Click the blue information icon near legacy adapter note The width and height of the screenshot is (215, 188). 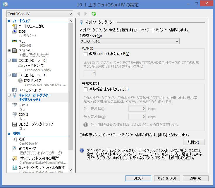coord(82,150)
